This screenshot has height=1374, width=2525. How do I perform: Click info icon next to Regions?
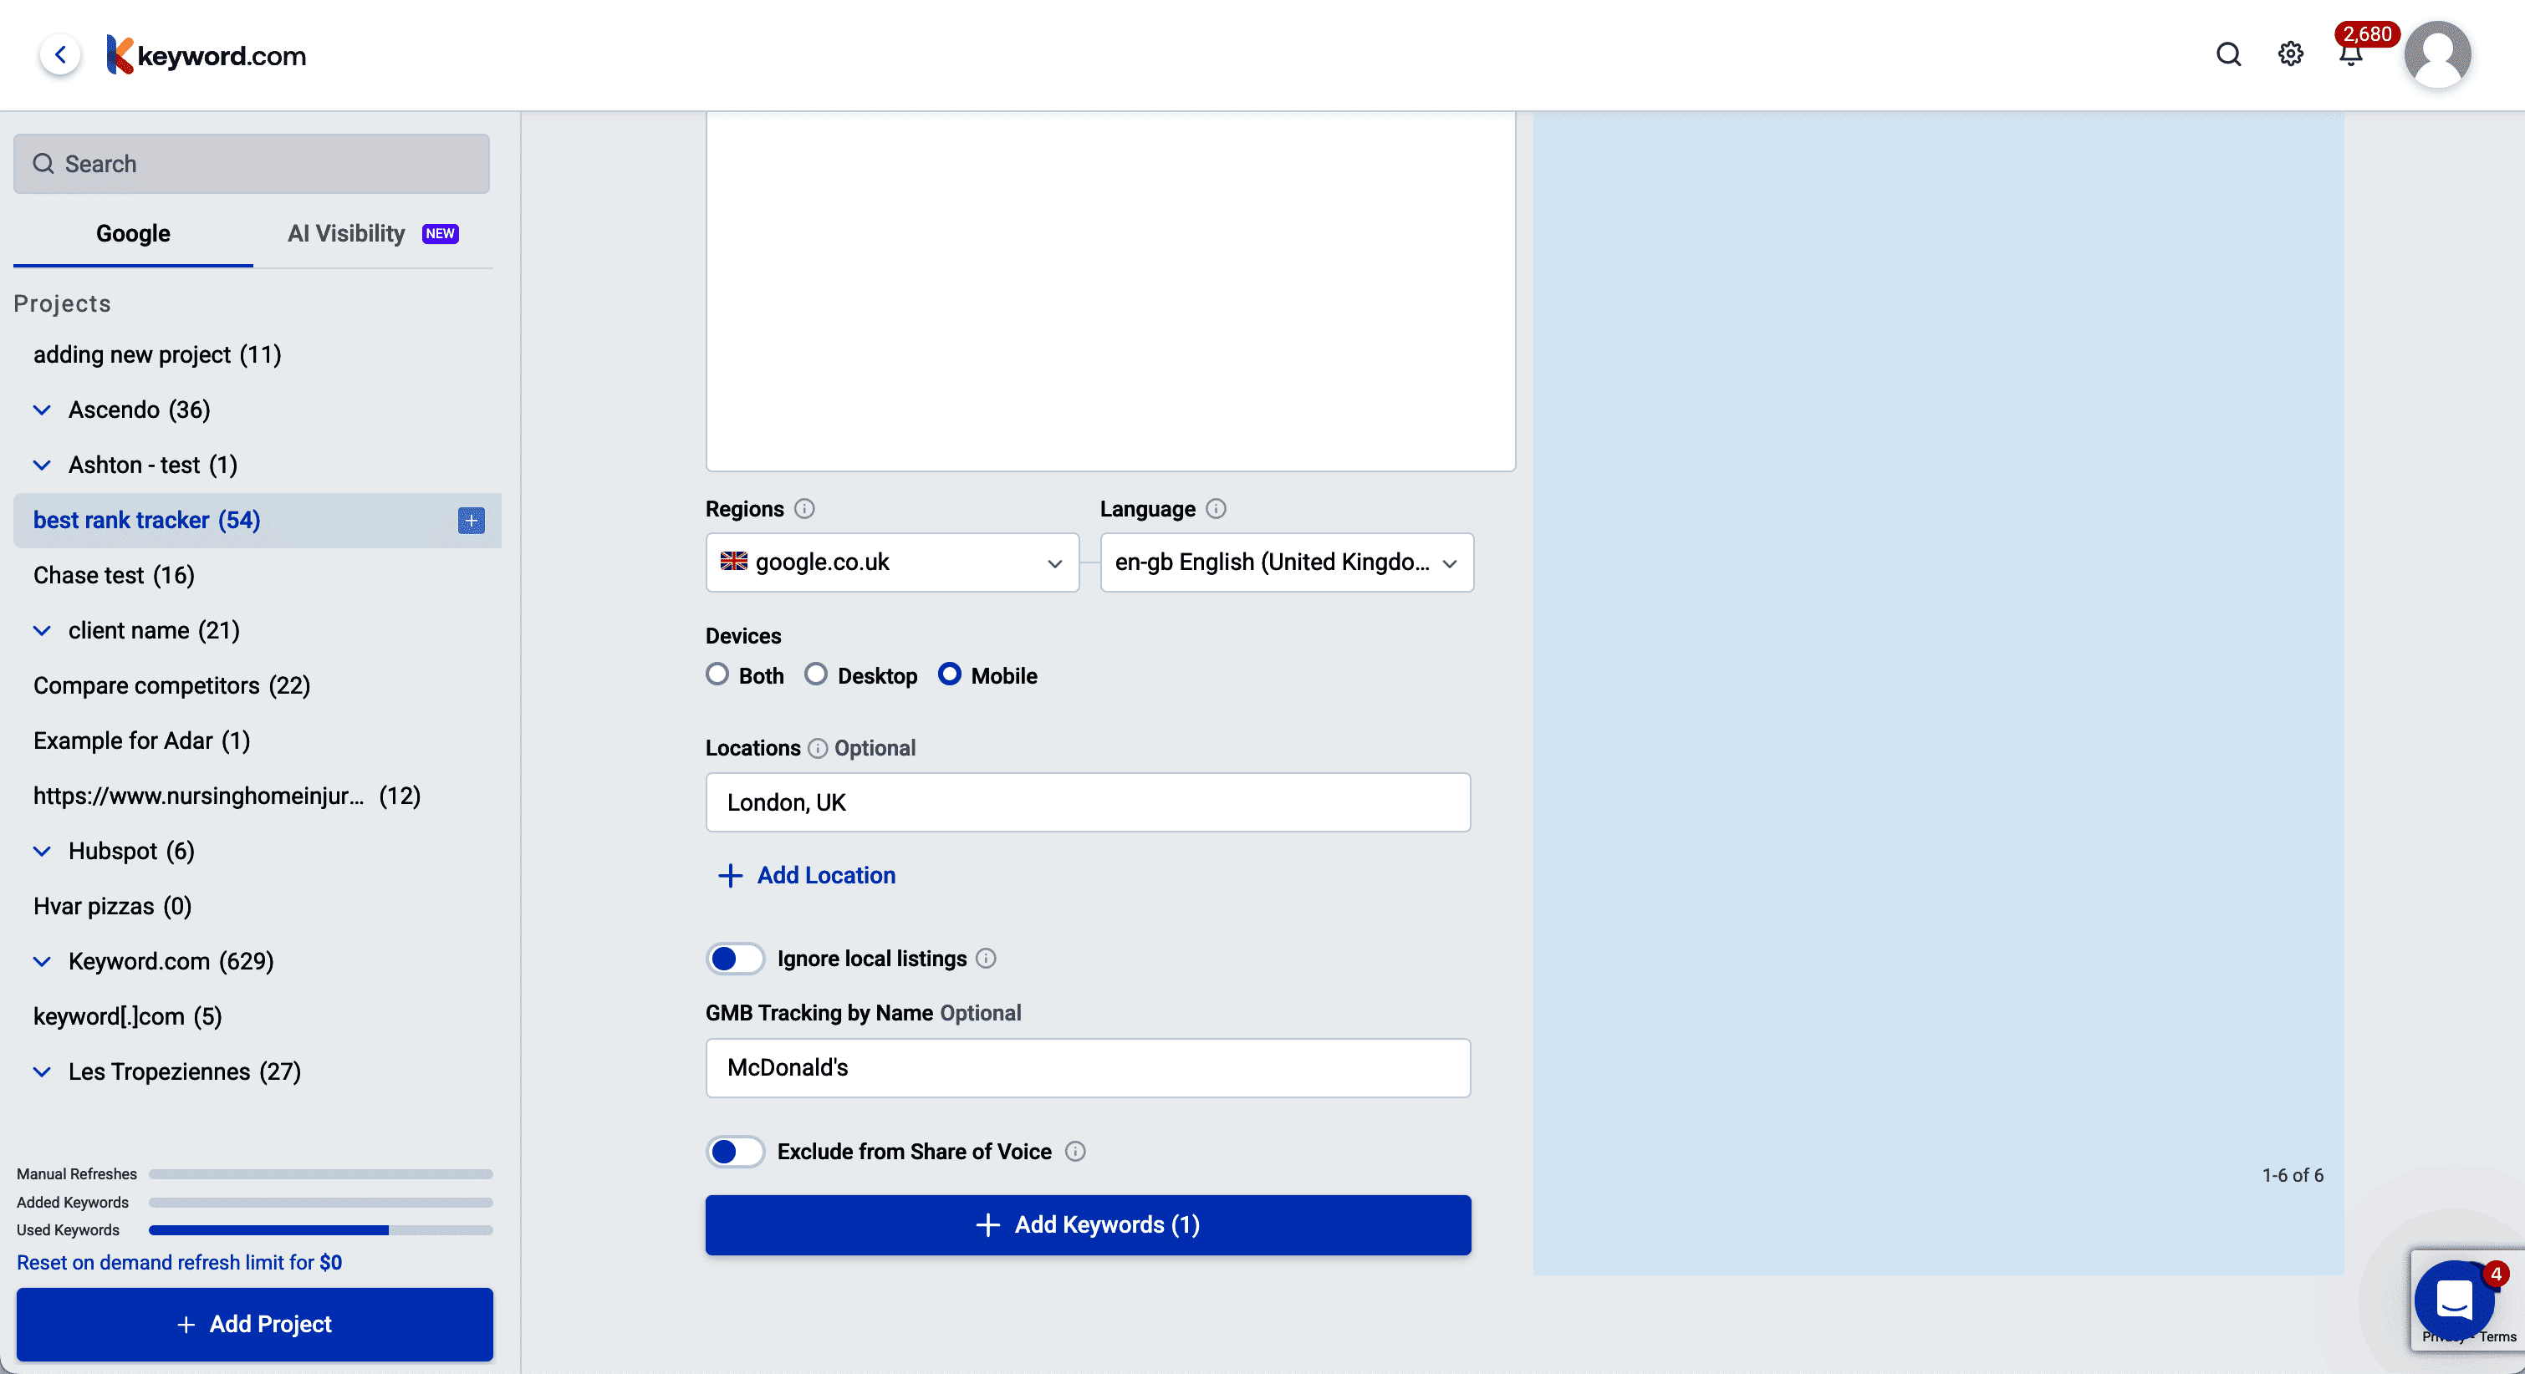tap(805, 509)
